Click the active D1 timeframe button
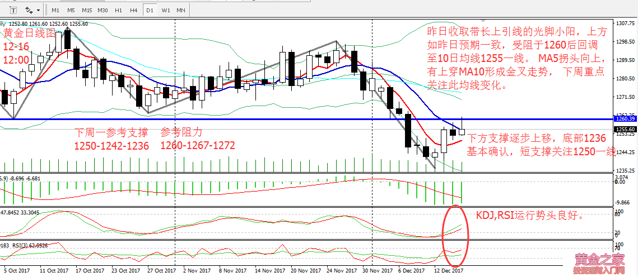638x277 pixels. 150,10
